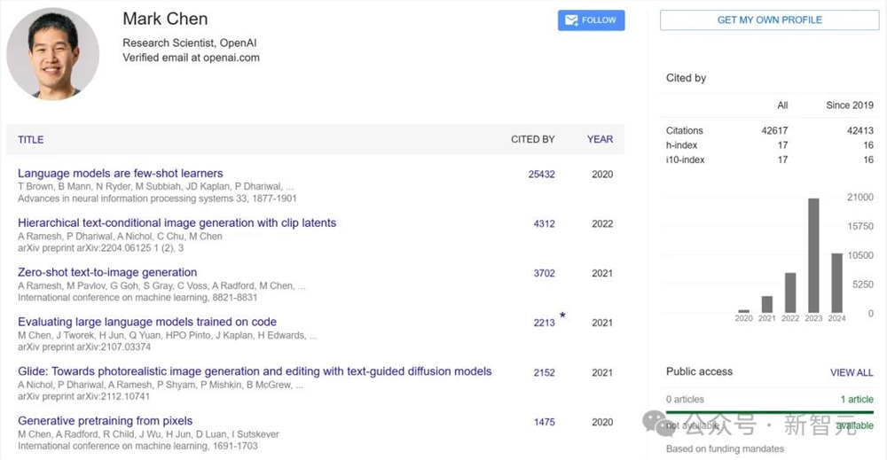Open 'Evaluating large language models trained on code'
The image size is (887, 460).
[x=147, y=322]
